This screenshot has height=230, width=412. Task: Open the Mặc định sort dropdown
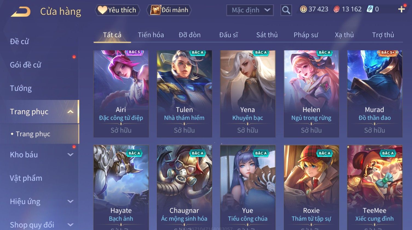pos(250,10)
